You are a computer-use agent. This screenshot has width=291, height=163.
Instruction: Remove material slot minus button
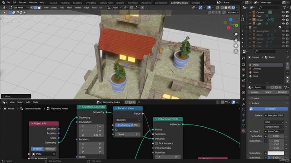point(287,68)
